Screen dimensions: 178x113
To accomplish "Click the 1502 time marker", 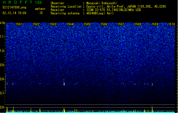I will 36,24.
